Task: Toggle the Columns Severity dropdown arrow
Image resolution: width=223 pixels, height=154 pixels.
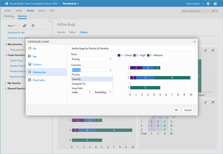Action: (110, 70)
